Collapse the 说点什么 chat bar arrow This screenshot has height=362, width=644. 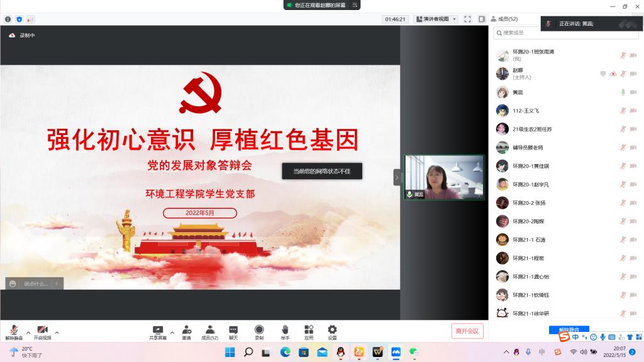pyautogui.click(x=57, y=283)
